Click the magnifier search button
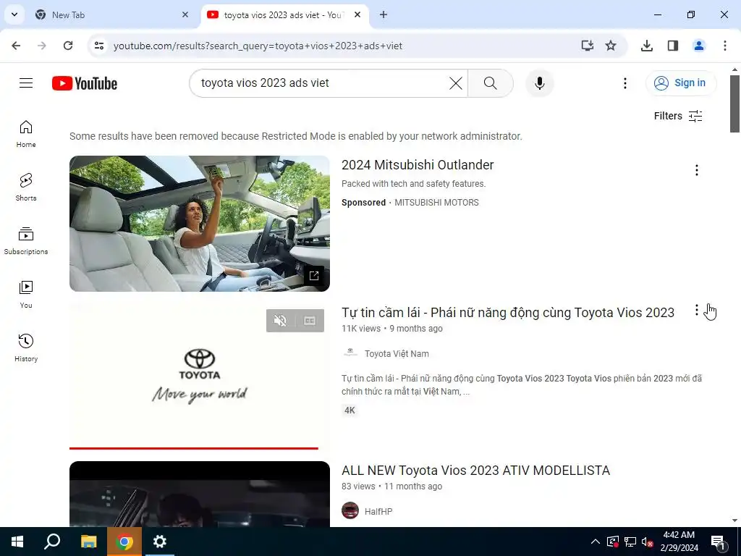741x556 pixels. (x=491, y=83)
